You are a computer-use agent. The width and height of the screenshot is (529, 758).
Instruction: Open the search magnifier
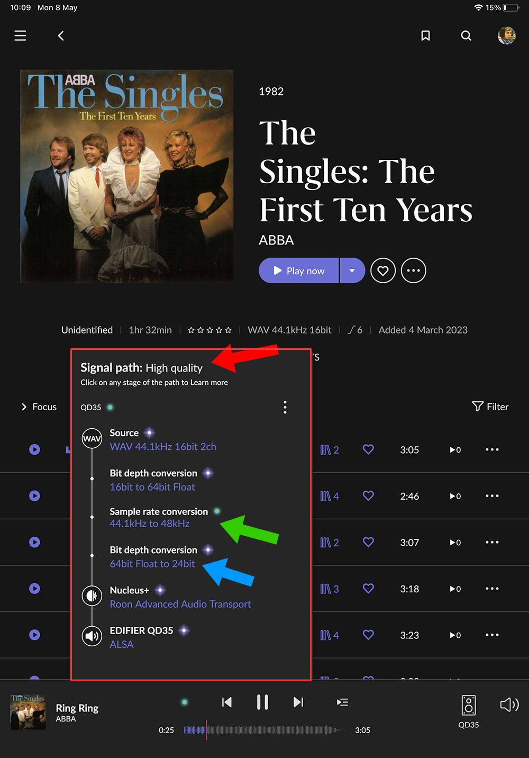coord(466,35)
